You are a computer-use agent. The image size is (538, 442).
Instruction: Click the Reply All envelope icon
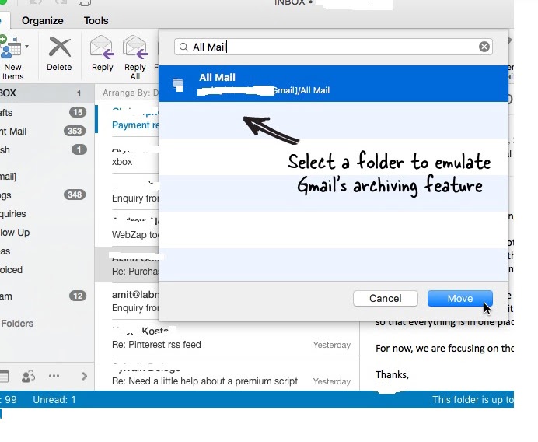coord(134,47)
